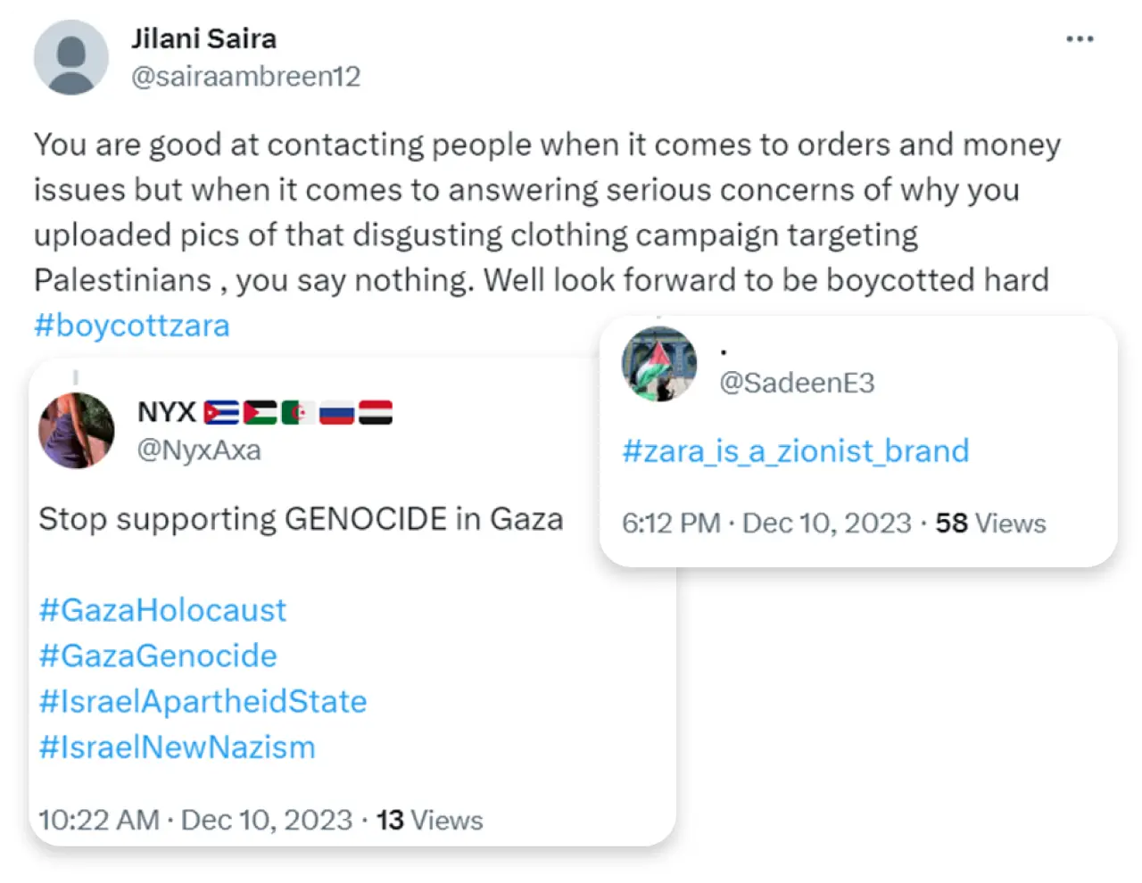The height and width of the screenshot is (883, 1142).
Task: Open the #boycottzara hashtag
Action: click(x=132, y=326)
